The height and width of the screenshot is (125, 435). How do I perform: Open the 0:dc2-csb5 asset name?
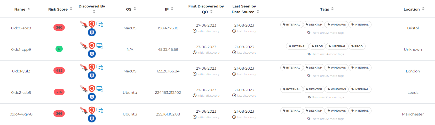pyautogui.click(x=21, y=93)
